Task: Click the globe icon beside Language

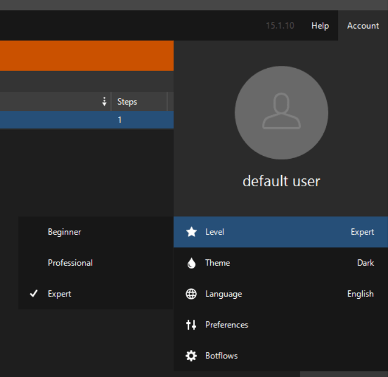Action: click(x=191, y=294)
